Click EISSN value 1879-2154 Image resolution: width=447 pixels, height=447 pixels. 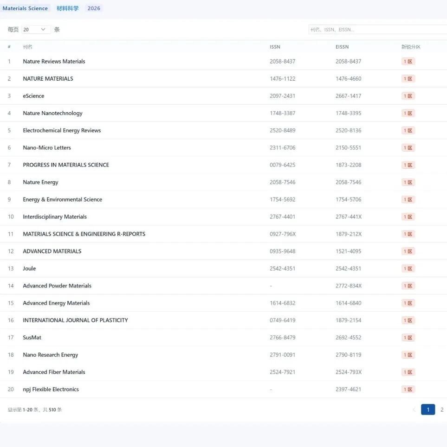point(349,320)
